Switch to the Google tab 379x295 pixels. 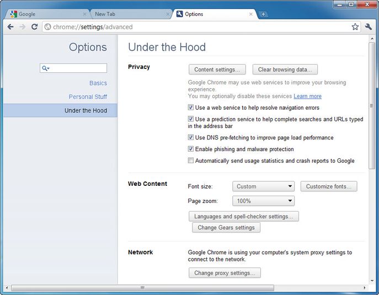pyautogui.click(x=47, y=14)
